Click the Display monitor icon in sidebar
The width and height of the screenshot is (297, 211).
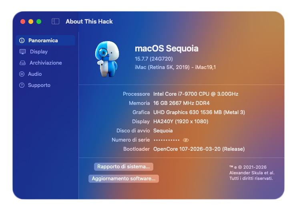tap(23, 52)
